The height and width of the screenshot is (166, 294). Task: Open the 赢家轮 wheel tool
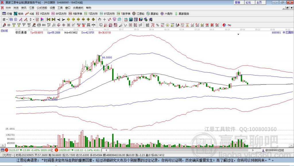(x=152, y=14)
